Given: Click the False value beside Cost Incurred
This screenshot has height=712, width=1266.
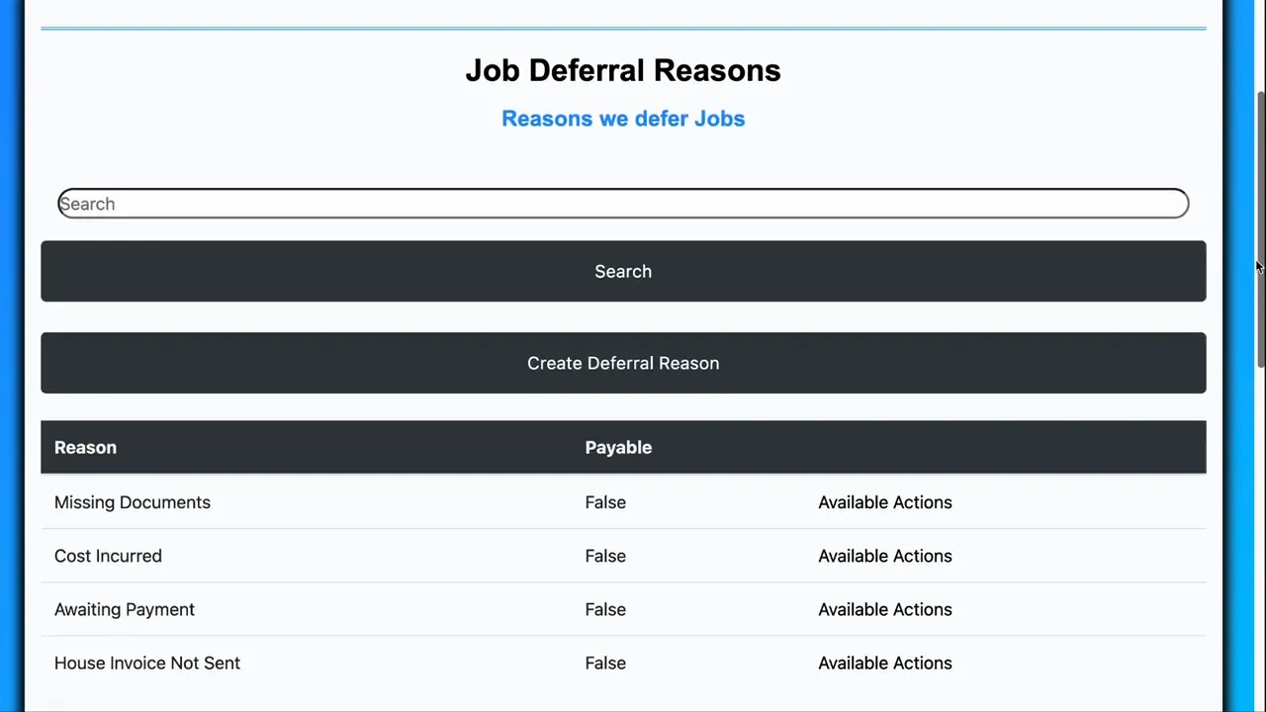Looking at the screenshot, I should click(605, 556).
